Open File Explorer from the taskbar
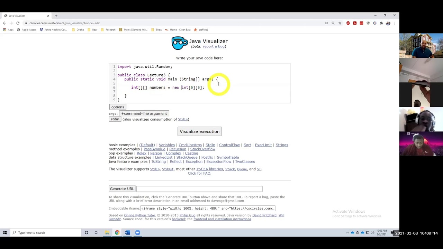 pos(107,233)
